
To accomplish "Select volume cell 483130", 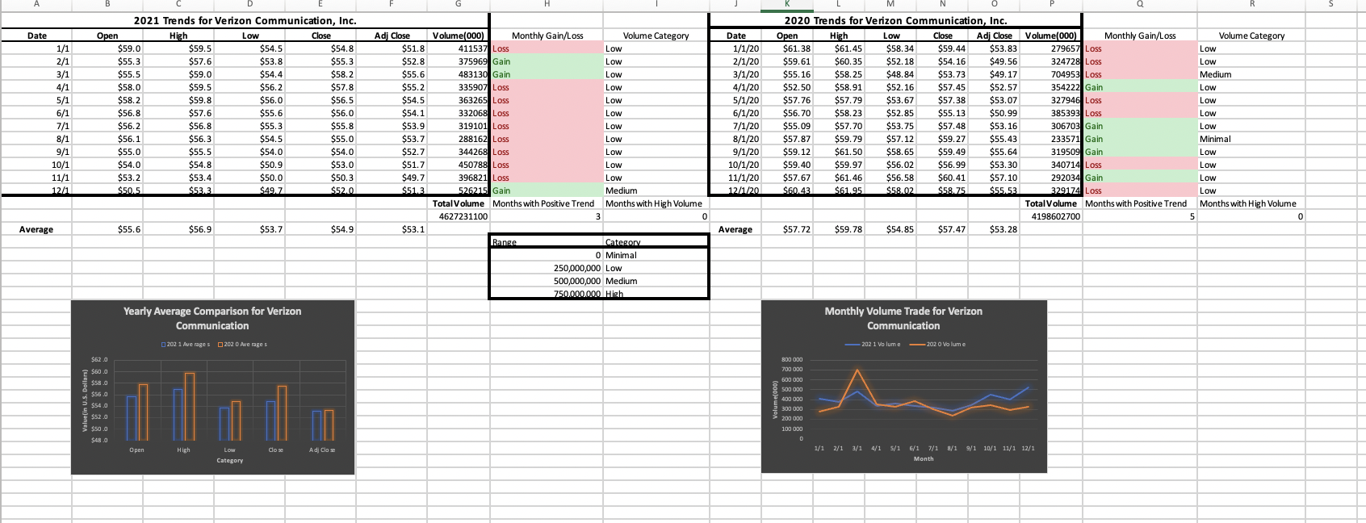I will coord(459,74).
